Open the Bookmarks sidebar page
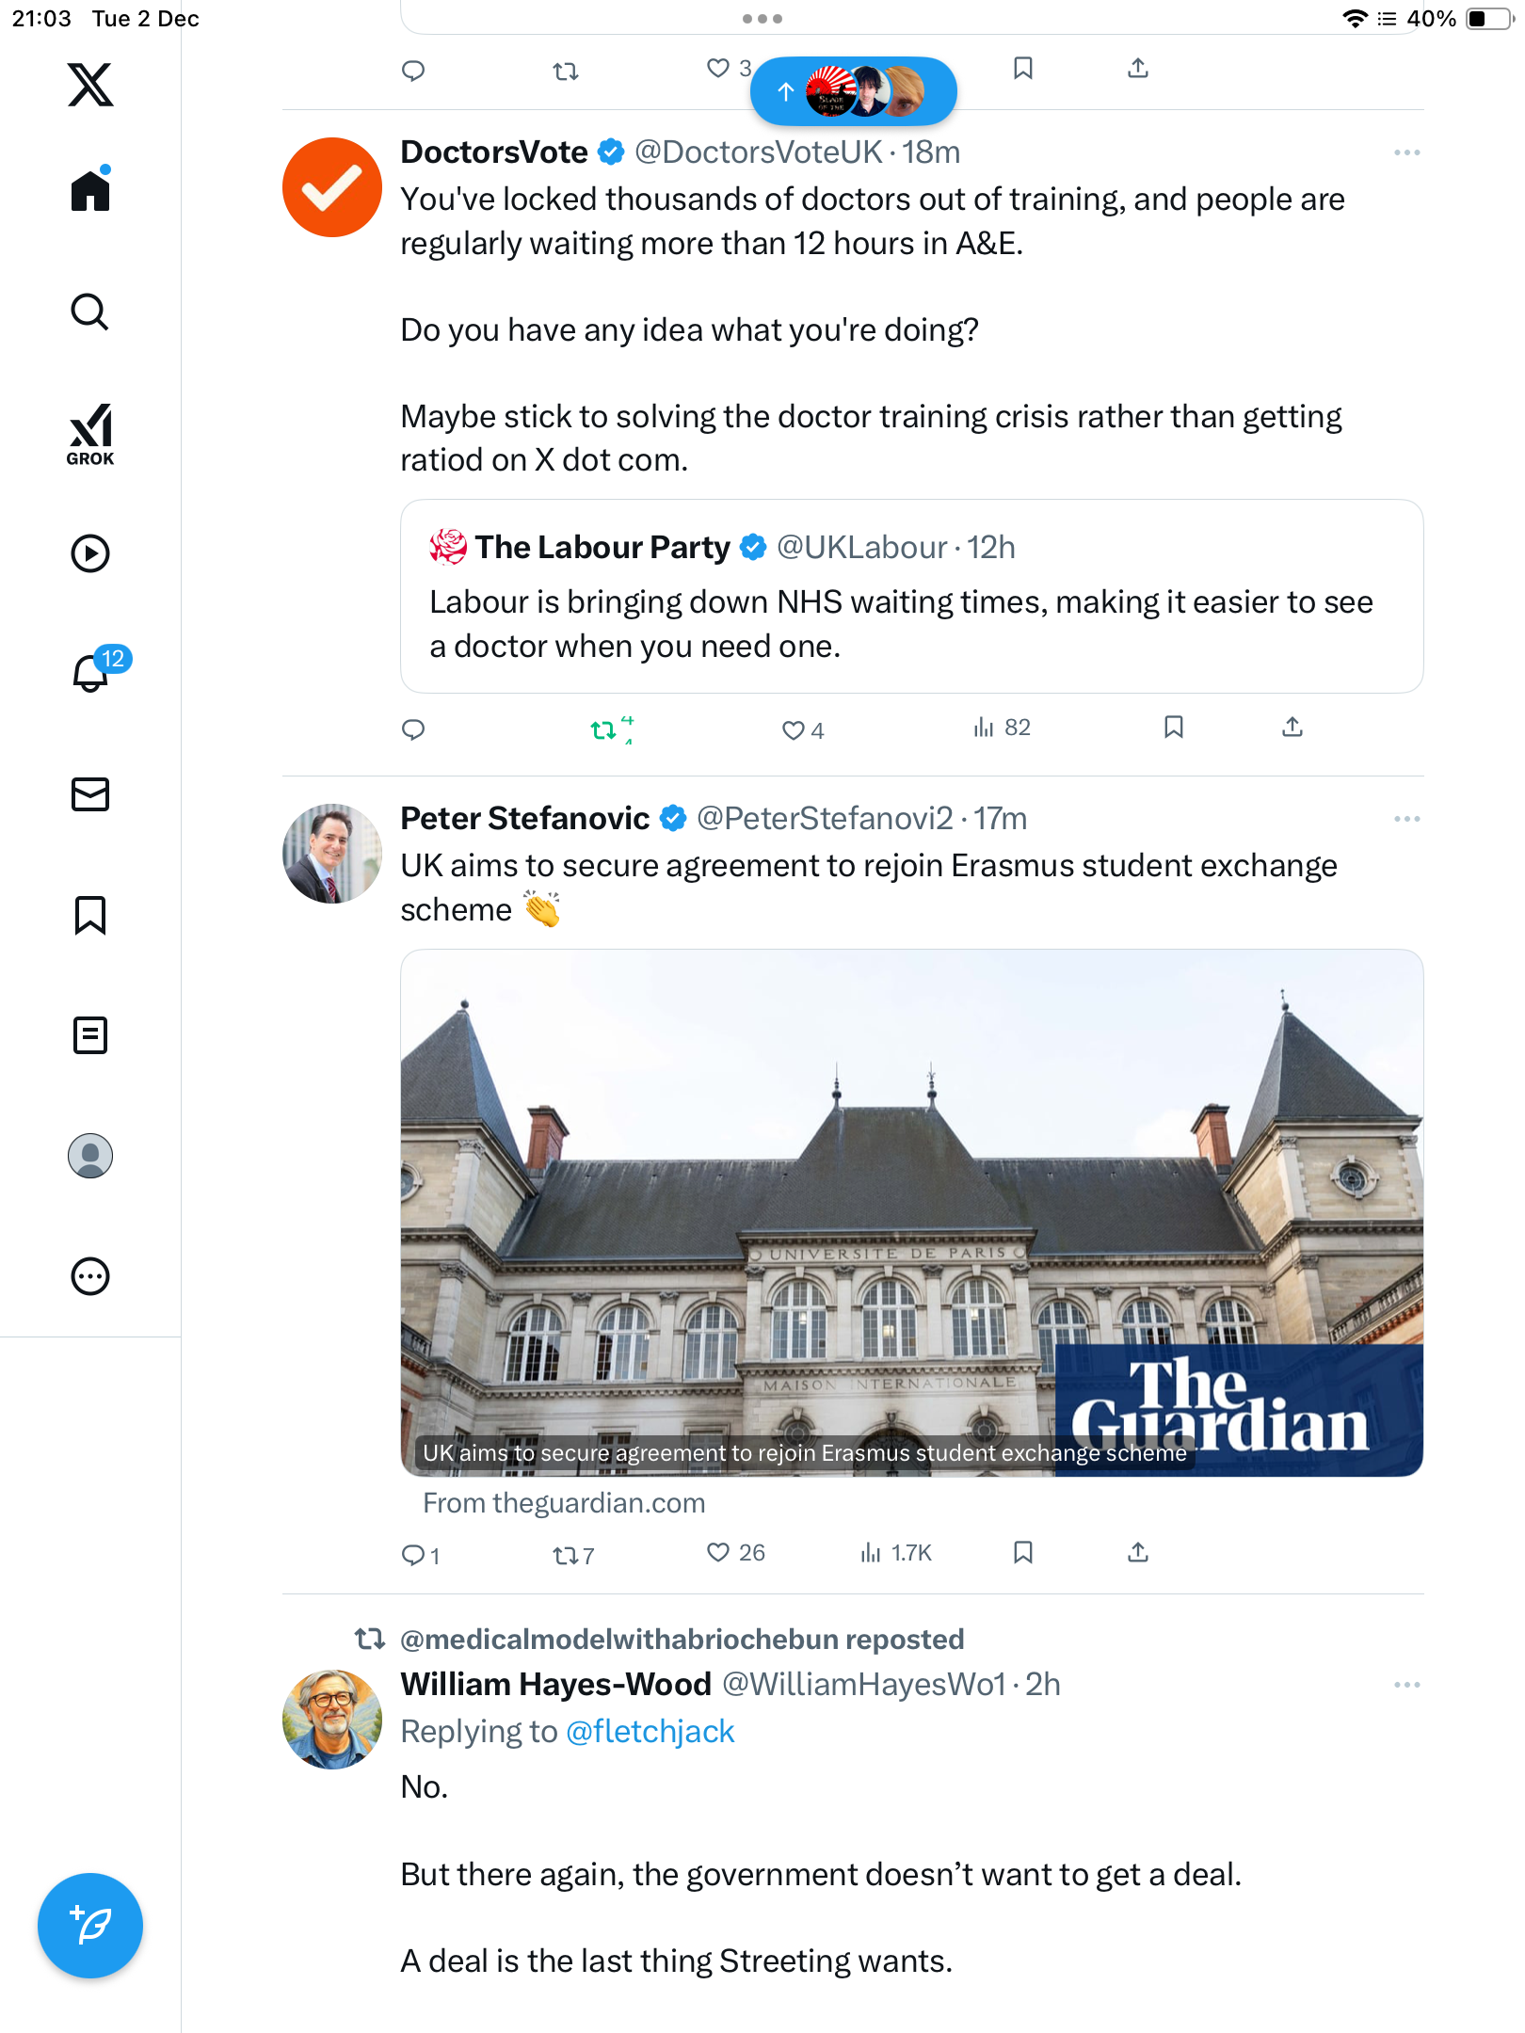 90,915
